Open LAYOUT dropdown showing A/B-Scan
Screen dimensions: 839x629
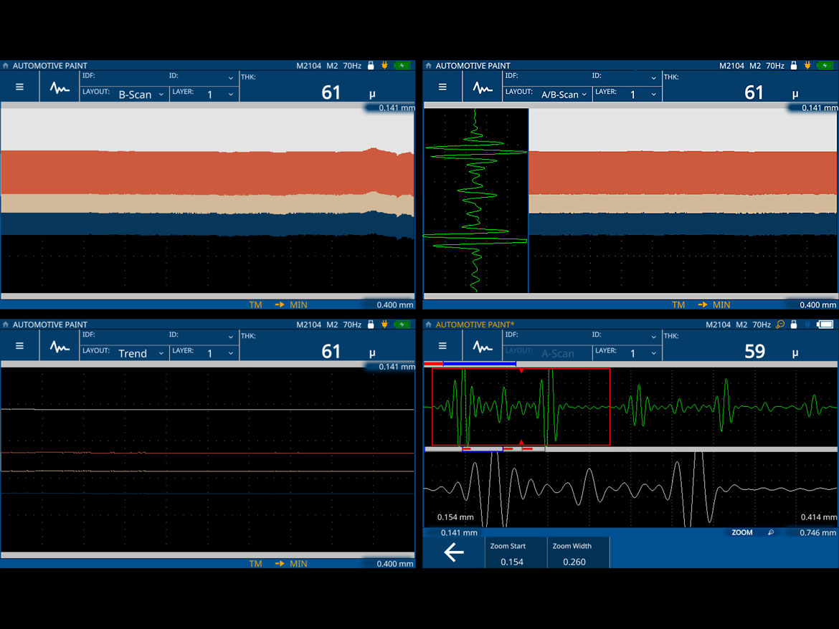pyautogui.click(x=564, y=95)
